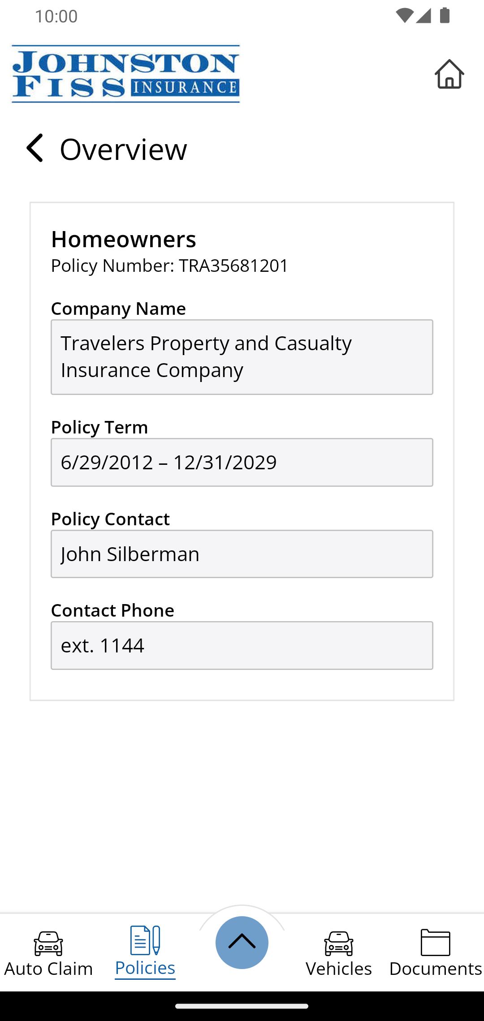The height and width of the screenshot is (1021, 484).
Task: Open the Auto Claim car icon
Action: (x=48, y=943)
